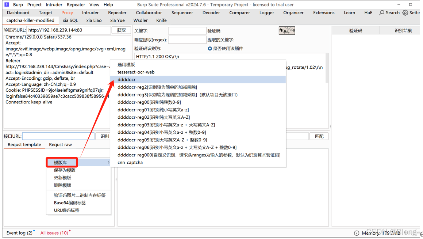Screen dimensions: 423x239
Task: Open the Burp menu
Action: pos(18,5)
